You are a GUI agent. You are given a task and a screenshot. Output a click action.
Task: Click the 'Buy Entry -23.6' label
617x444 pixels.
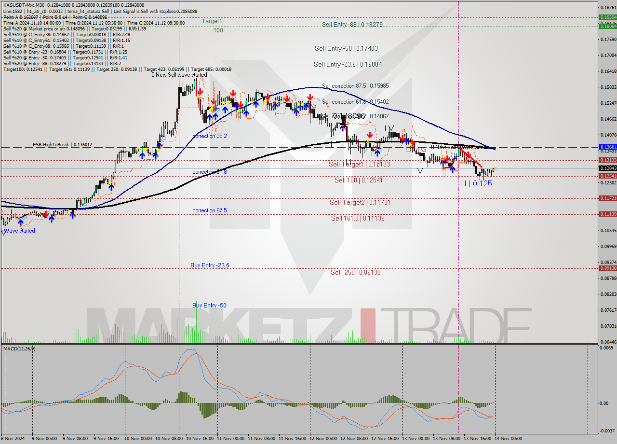pos(210,265)
